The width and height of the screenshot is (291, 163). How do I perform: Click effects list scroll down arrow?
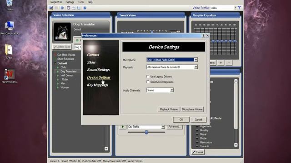(x=236, y=145)
